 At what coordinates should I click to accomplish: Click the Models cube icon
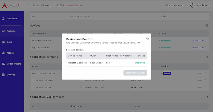tap(3, 53)
